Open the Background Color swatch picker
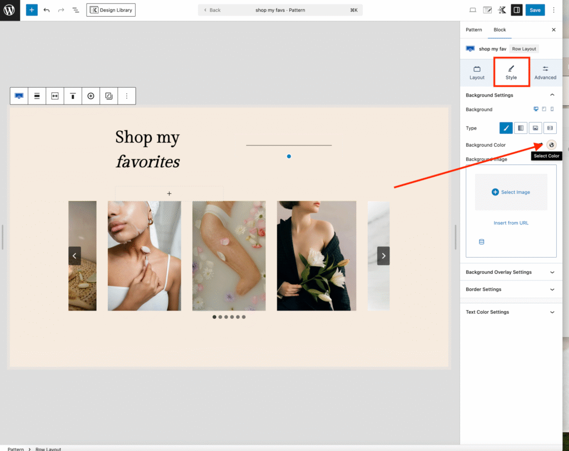The width and height of the screenshot is (569, 451). point(551,144)
